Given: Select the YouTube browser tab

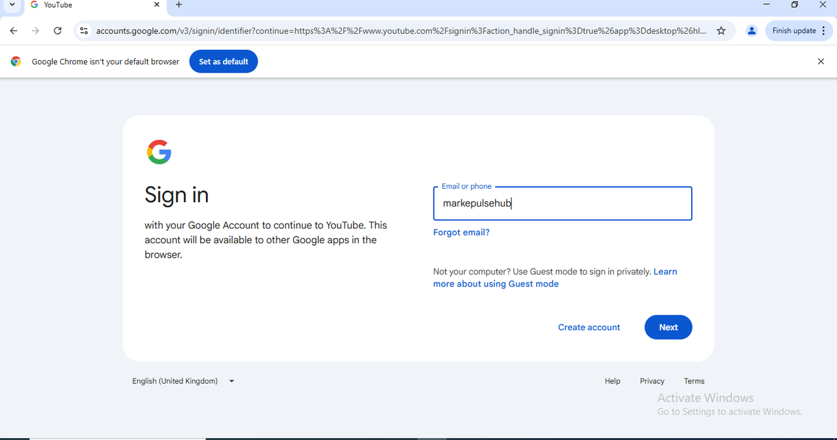Looking at the screenshot, I should click(95, 5).
